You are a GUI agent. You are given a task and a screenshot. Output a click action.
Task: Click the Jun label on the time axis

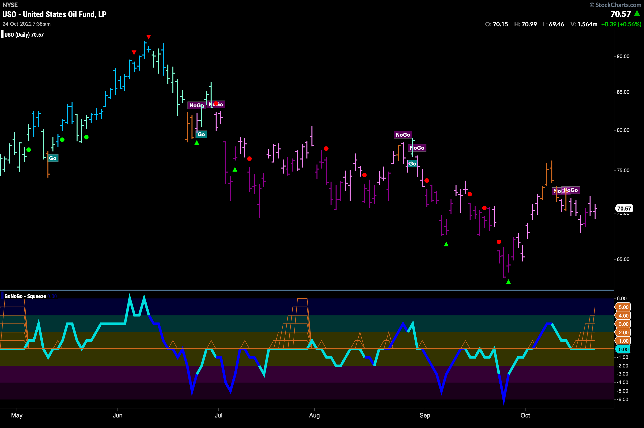[x=117, y=415]
